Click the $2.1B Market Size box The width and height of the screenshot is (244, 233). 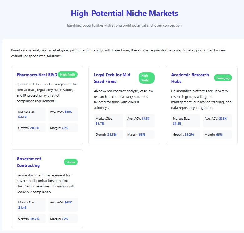31,114
